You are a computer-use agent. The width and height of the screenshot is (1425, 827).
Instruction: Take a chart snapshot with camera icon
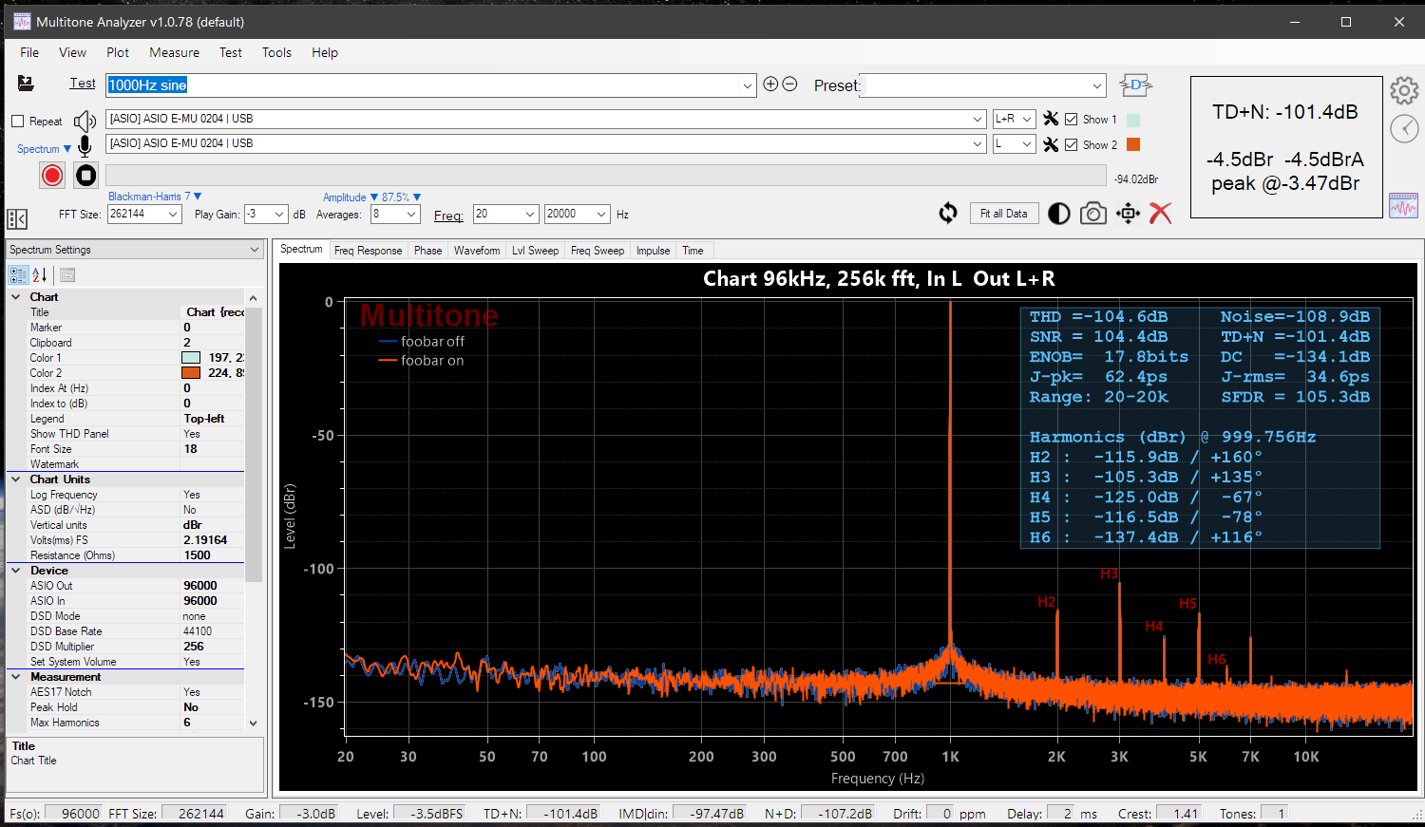1093,214
